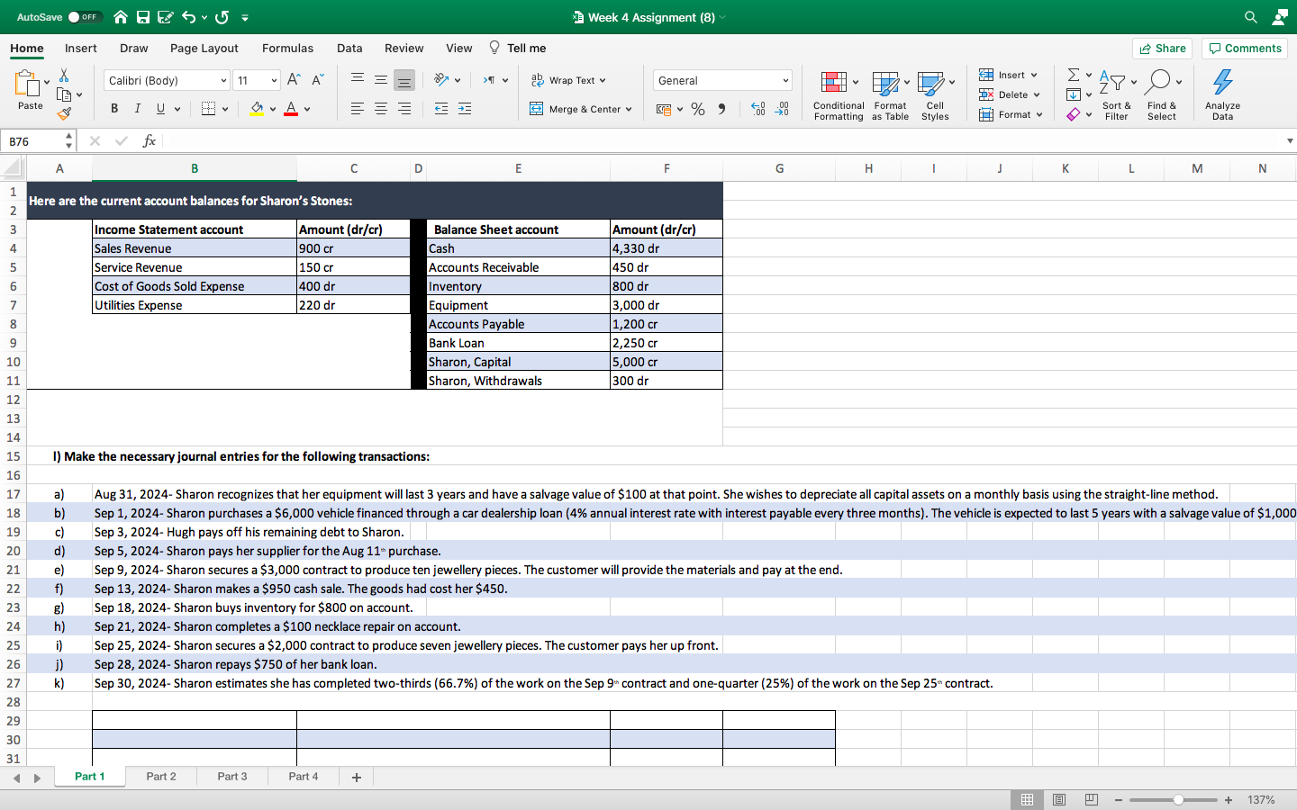Toggle Align Top alignment

pyautogui.click(x=358, y=80)
